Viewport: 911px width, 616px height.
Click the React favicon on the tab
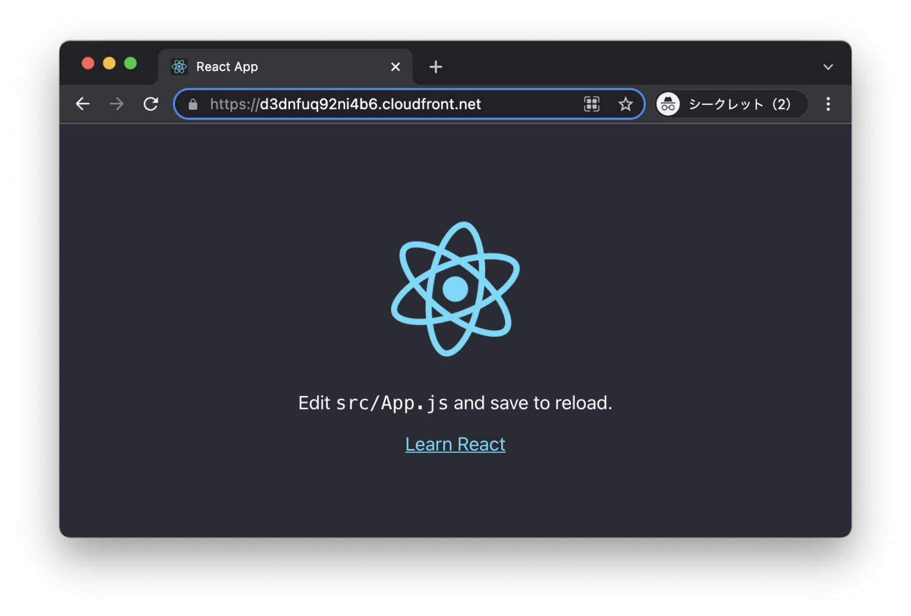tap(179, 66)
